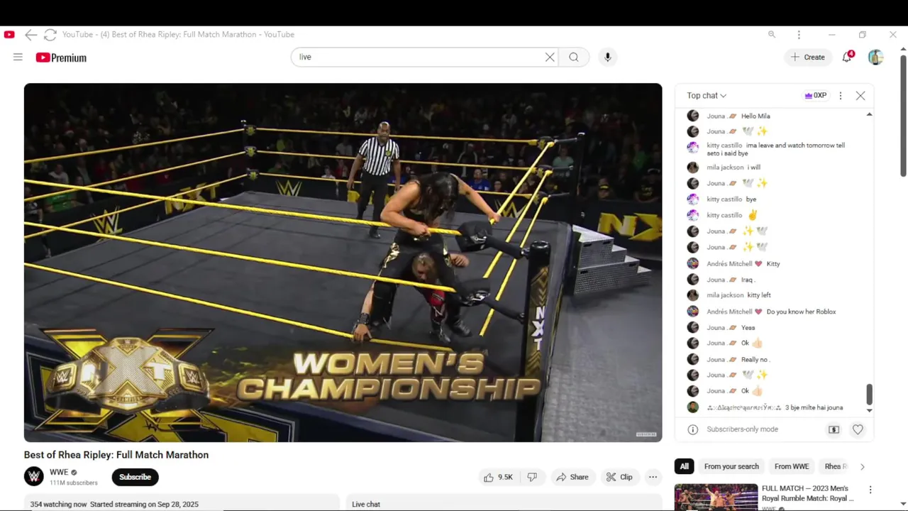
Task: Create a Clip of the video
Action: 619,477
